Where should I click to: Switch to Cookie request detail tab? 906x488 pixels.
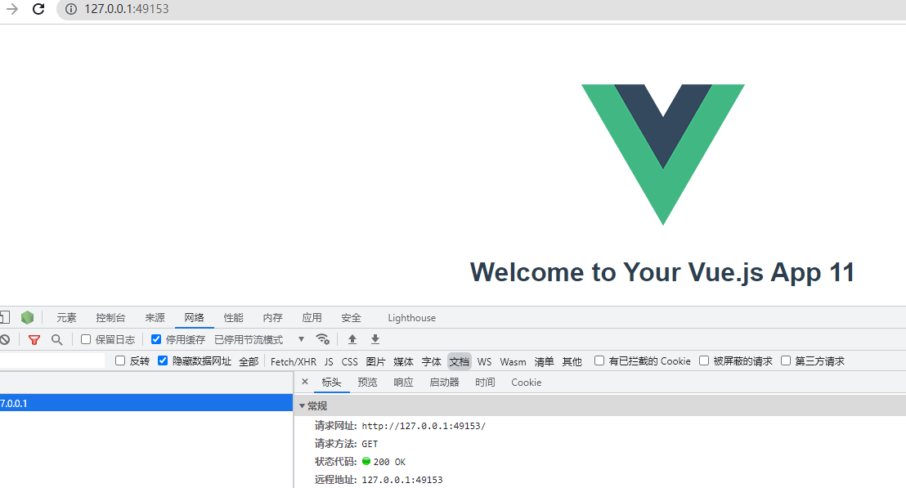527,383
